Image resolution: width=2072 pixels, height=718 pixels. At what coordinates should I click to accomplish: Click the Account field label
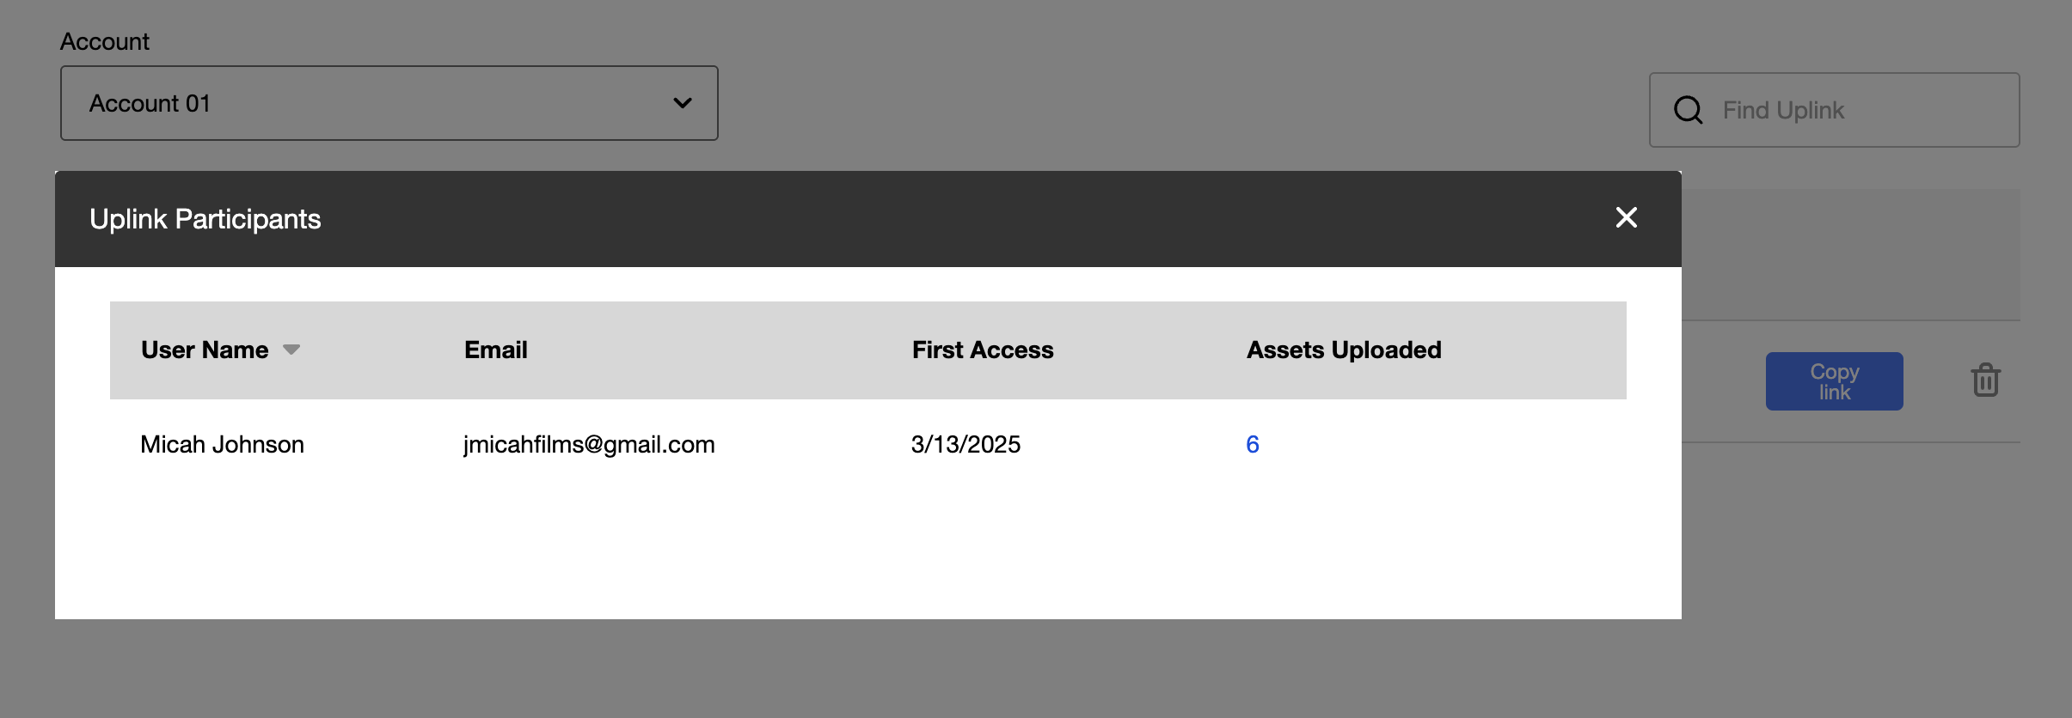coord(105,41)
